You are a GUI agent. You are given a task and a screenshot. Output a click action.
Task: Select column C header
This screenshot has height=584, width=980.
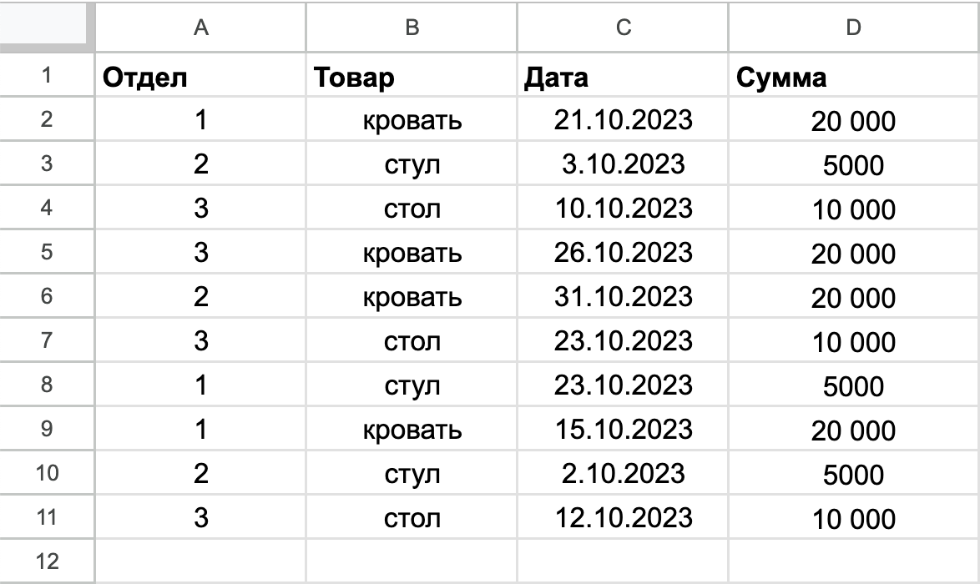click(623, 27)
